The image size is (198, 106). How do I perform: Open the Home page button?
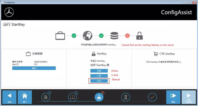(x=25, y=97)
